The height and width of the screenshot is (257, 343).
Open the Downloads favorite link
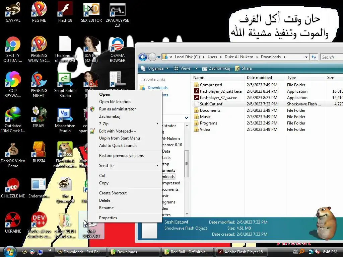157,88
